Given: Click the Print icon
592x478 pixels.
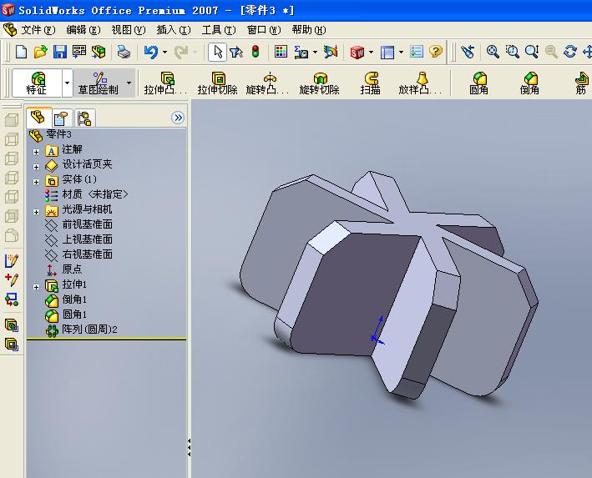Looking at the screenshot, I should coord(124,52).
